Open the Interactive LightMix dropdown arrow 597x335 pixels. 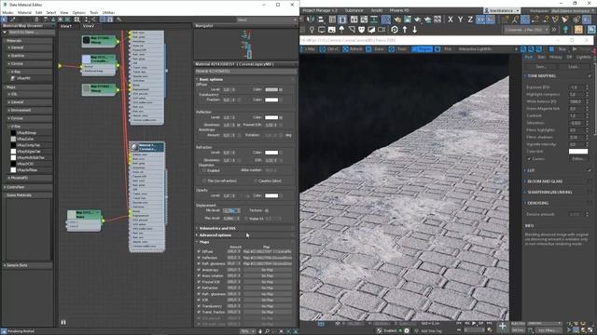point(516,49)
